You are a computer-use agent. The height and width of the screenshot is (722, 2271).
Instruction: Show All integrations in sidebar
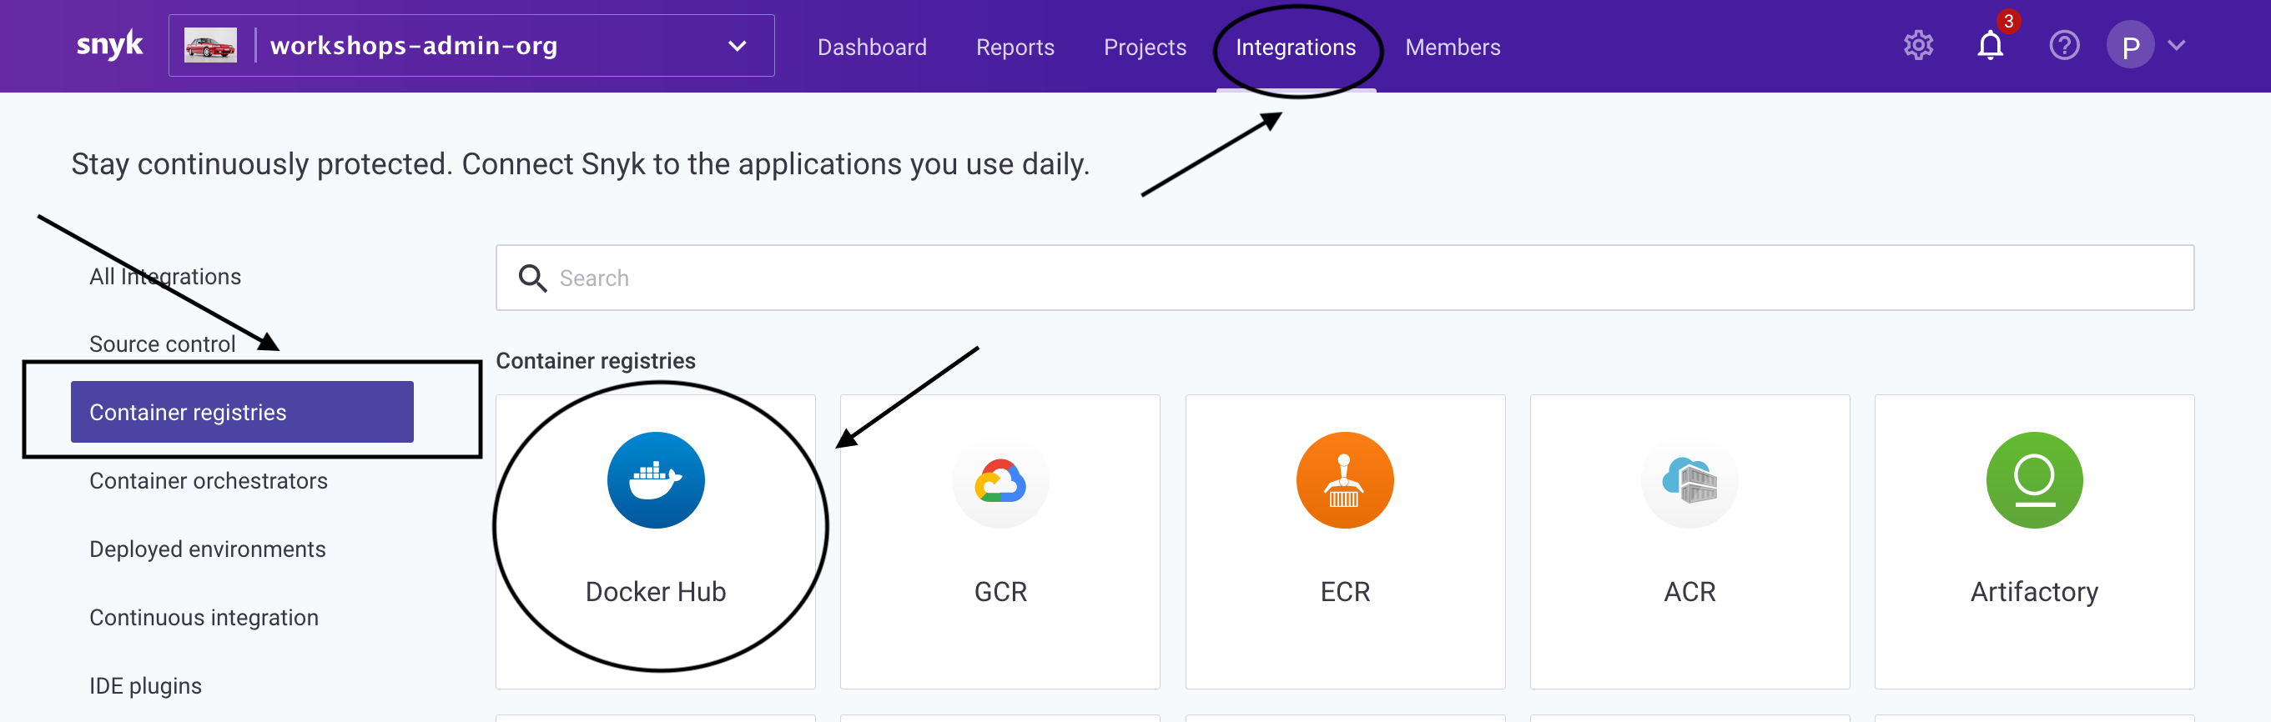(165, 277)
